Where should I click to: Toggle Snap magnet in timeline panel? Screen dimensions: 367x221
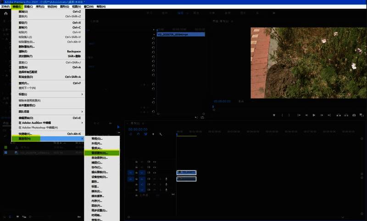[x=138, y=134]
